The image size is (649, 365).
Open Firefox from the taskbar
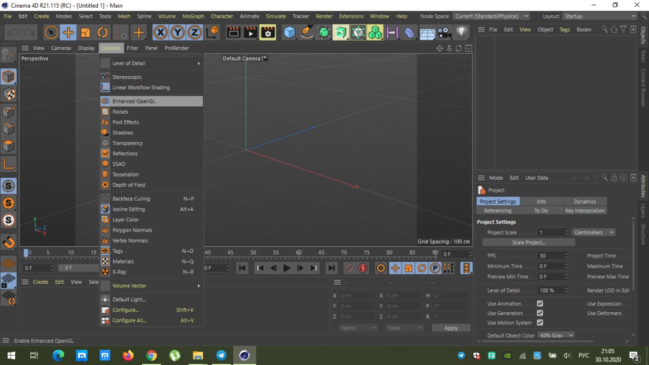[128, 355]
